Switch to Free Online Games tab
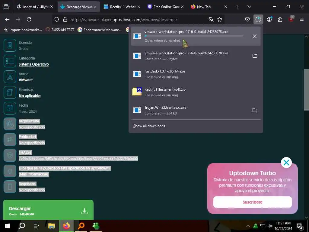309x232 pixels. pyautogui.click(x=166, y=7)
